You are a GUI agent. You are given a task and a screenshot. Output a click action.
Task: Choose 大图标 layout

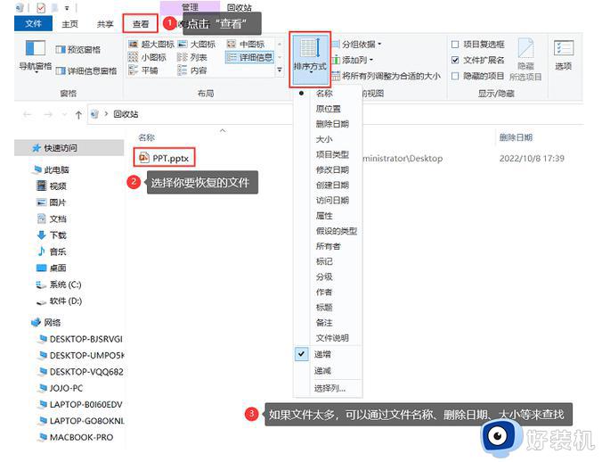[x=197, y=45]
